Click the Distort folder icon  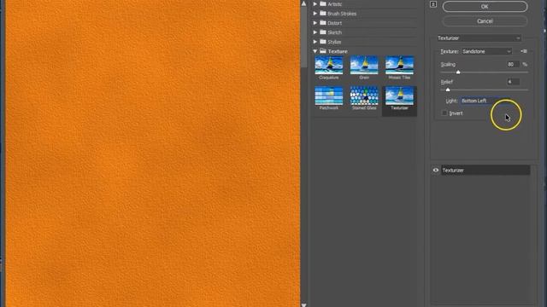click(323, 23)
